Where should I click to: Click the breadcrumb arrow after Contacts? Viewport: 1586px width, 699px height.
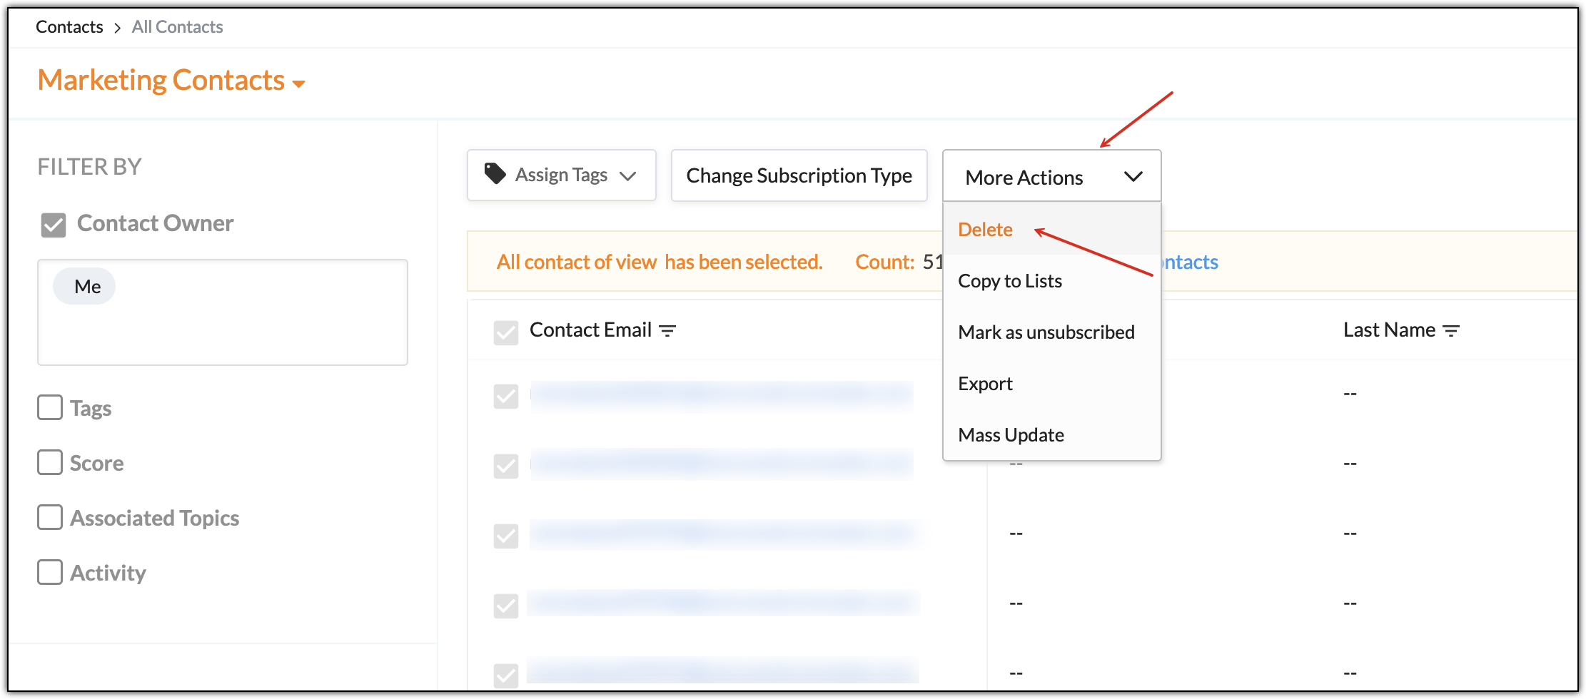click(x=118, y=28)
